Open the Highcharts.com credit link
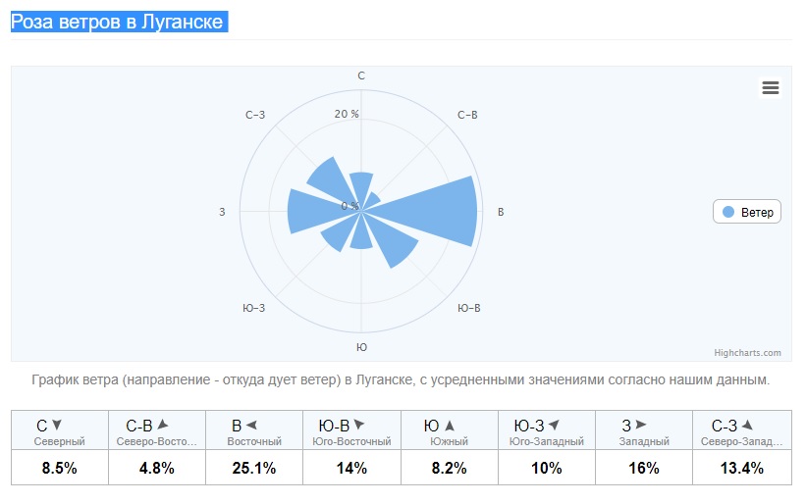 (x=747, y=353)
